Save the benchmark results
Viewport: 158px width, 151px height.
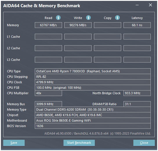tap(14, 143)
